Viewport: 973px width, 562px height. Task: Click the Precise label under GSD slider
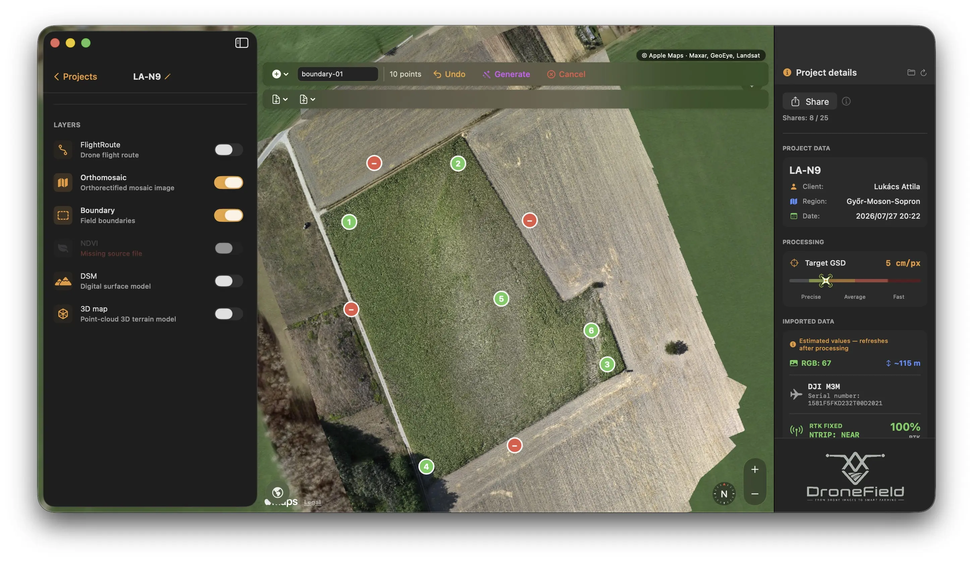pyautogui.click(x=810, y=297)
